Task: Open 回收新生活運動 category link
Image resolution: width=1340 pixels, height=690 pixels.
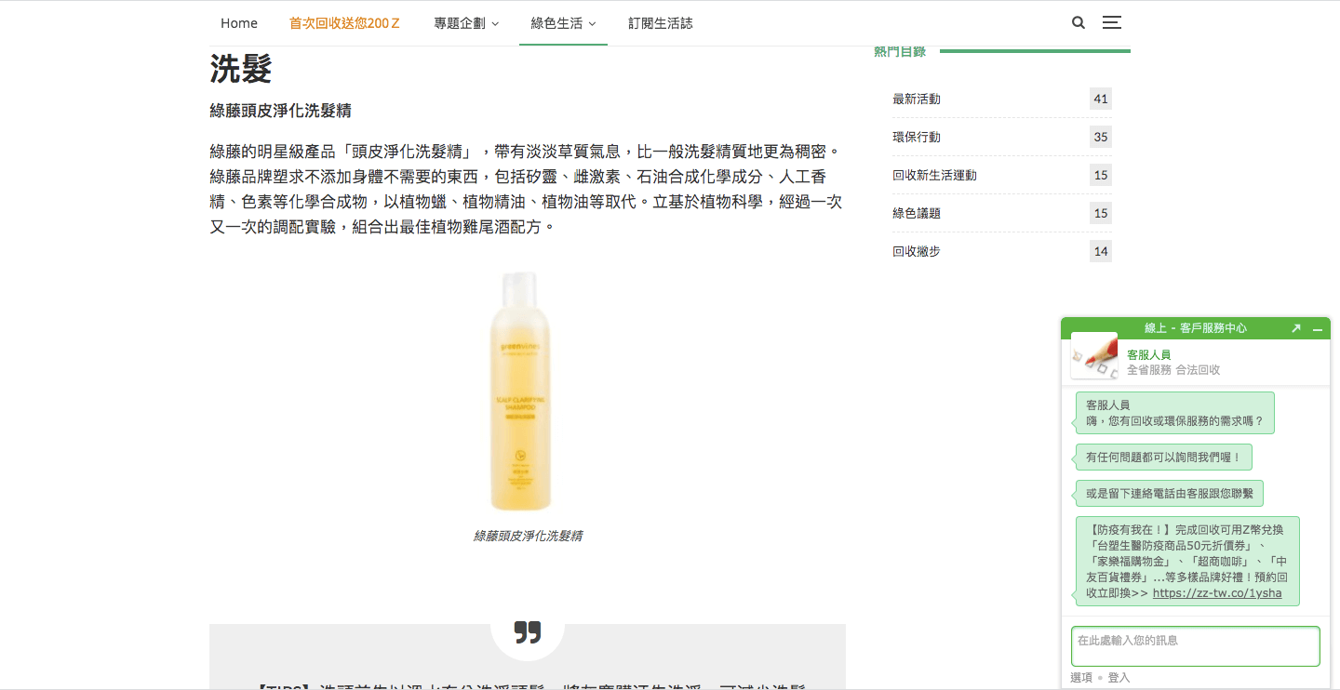Action: click(934, 175)
